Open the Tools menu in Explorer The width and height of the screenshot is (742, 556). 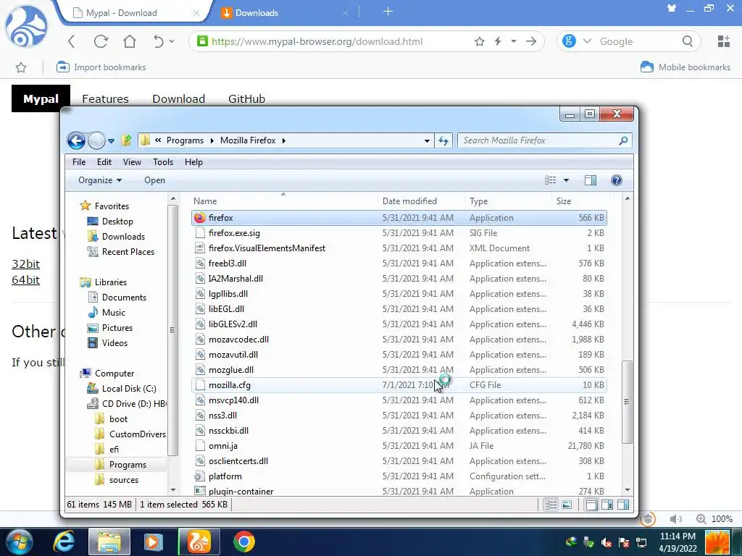click(163, 162)
